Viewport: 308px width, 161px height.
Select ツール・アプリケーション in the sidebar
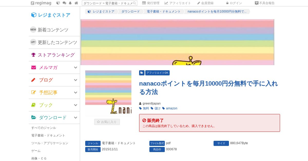(50, 143)
